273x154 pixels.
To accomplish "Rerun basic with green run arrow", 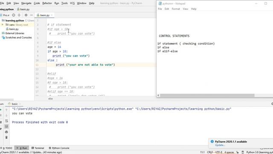I will point(1,110).
